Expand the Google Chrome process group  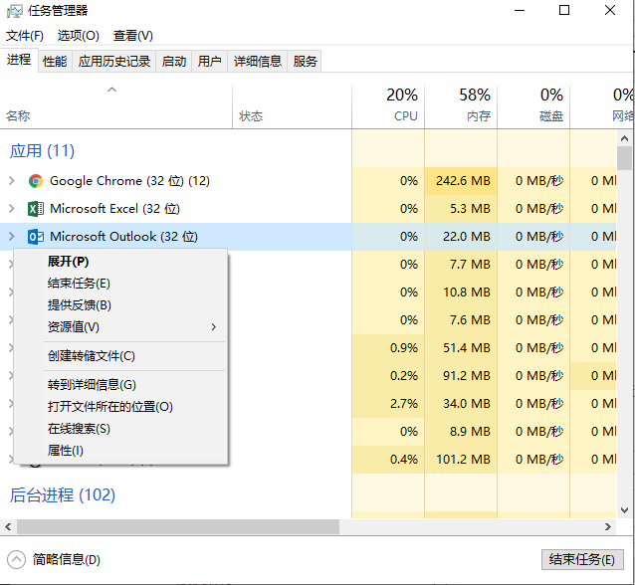point(12,181)
